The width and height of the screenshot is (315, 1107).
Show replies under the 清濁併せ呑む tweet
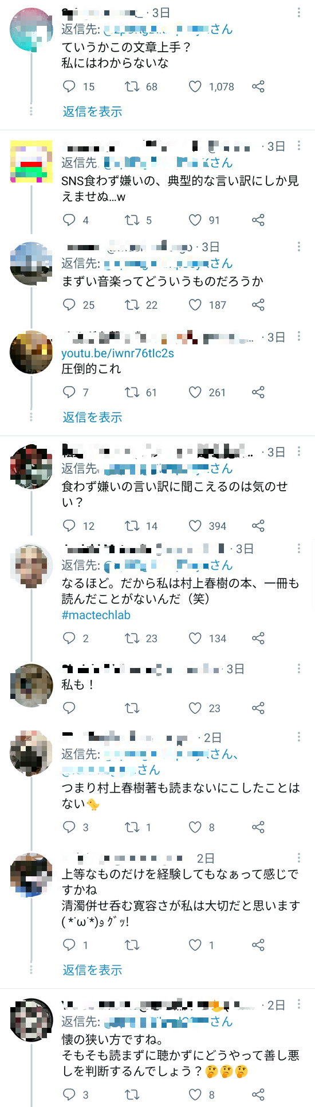(x=93, y=970)
